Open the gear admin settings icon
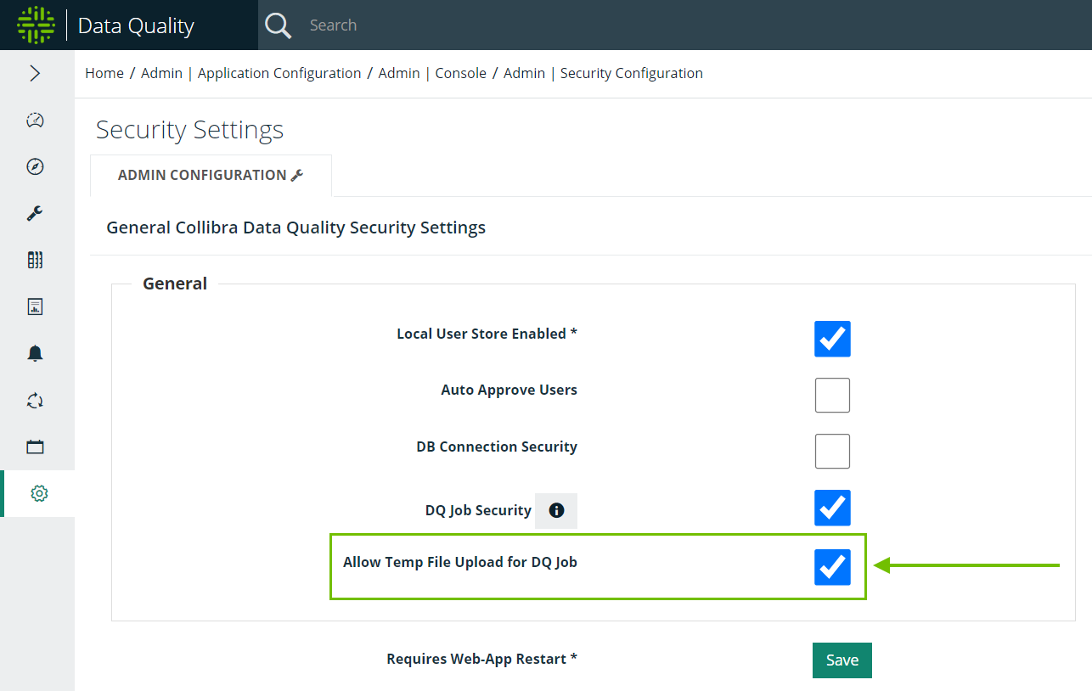Viewport: 1092px width, 691px height. [x=39, y=493]
